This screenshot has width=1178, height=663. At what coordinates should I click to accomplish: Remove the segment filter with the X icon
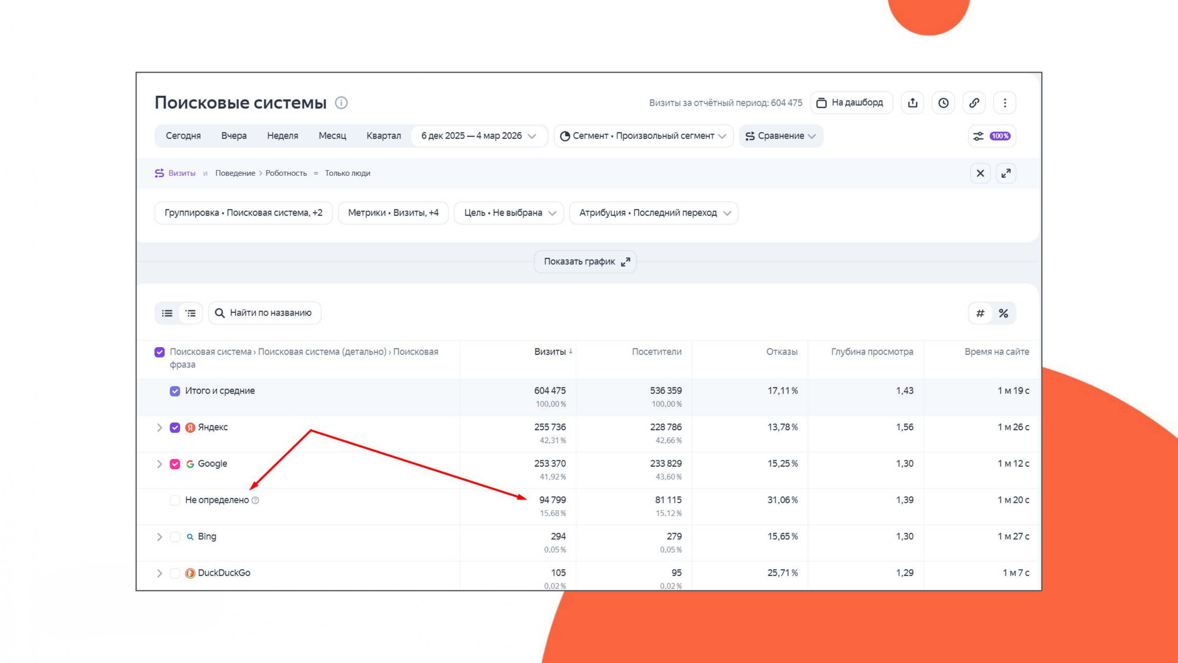pos(980,174)
